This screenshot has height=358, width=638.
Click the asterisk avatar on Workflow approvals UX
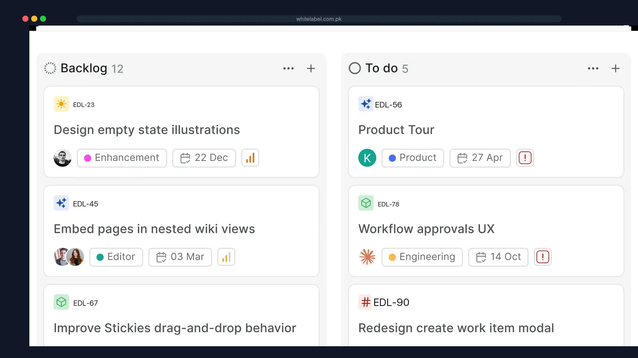[367, 257]
